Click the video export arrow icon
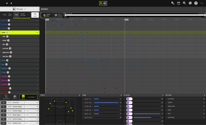 (x=184, y=3)
